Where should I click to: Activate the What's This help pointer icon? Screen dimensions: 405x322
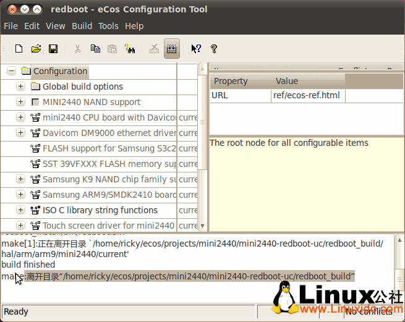click(196, 49)
